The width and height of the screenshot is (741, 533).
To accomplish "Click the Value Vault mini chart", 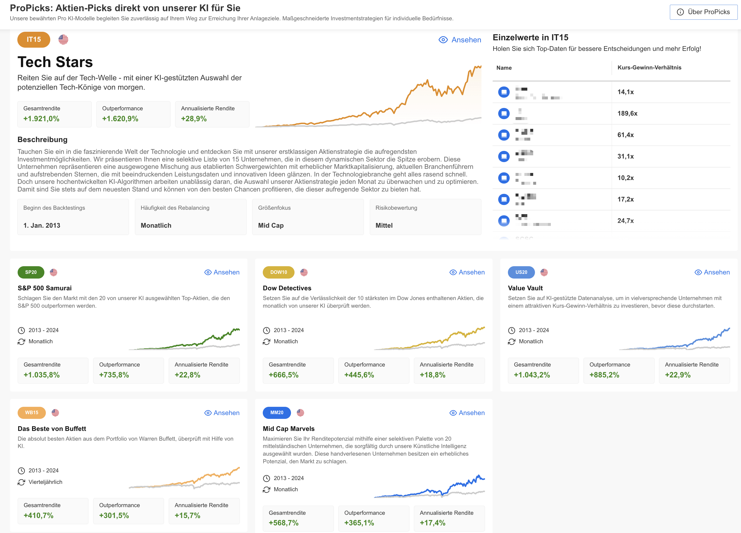I will point(674,339).
